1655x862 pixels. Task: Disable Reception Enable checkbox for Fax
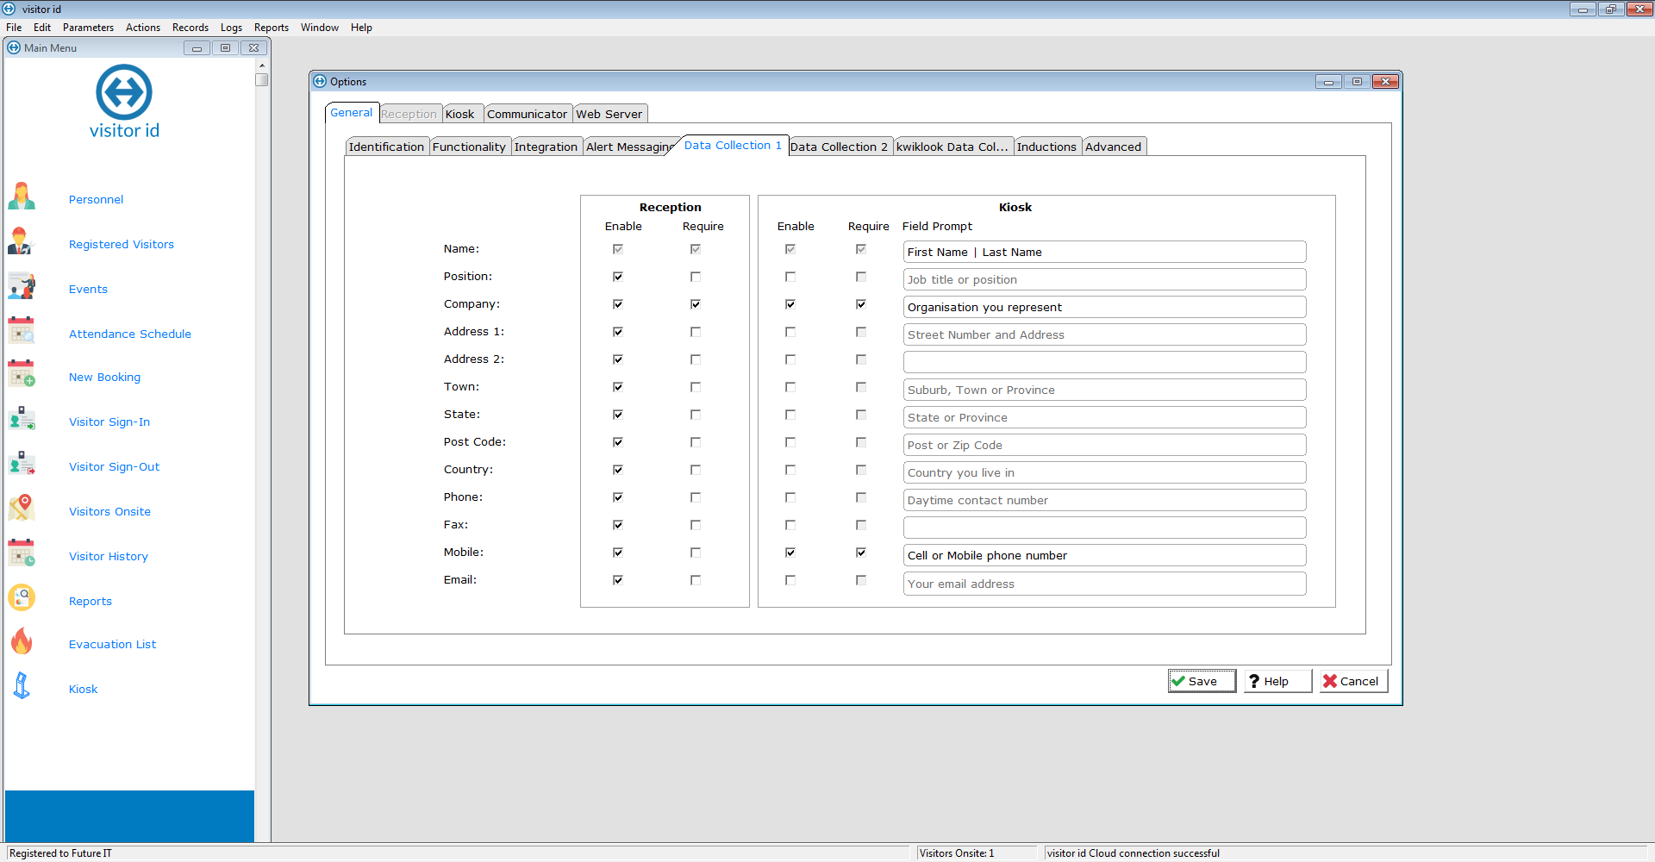click(618, 525)
